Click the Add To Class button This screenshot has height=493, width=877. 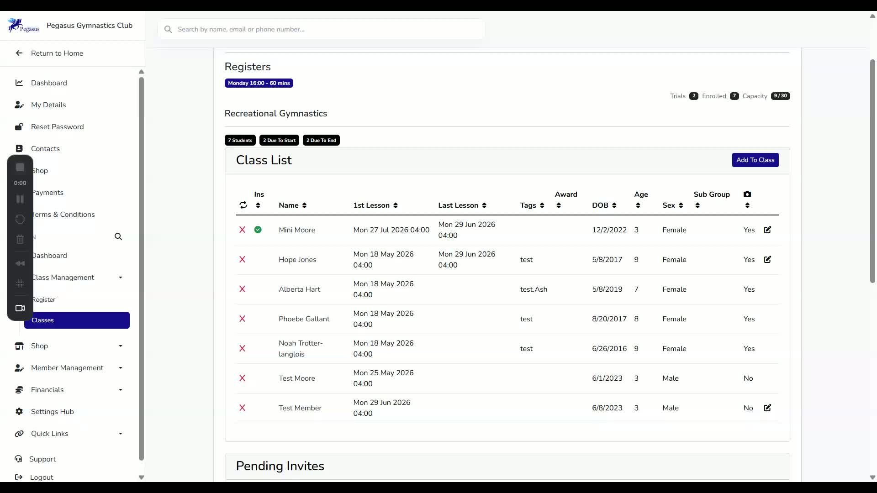(x=755, y=160)
